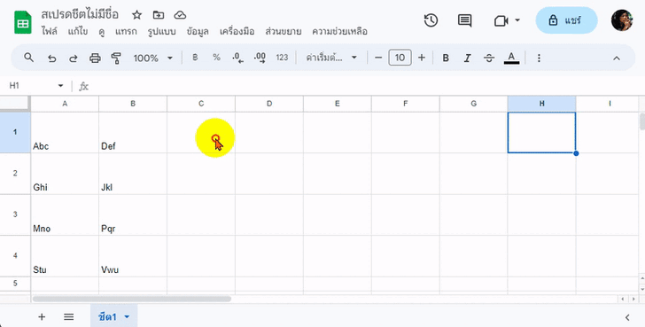The height and width of the screenshot is (327, 645).
Task: Open the comments panel icon
Action: tap(464, 20)
